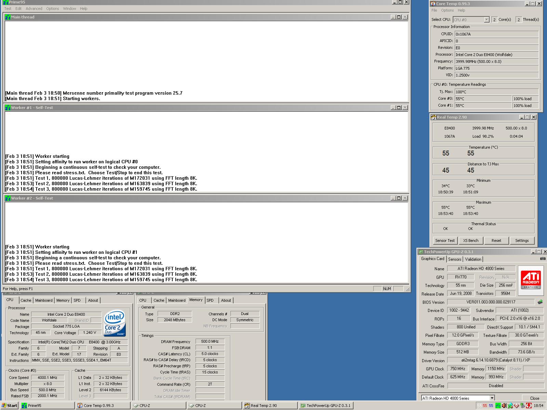Click the volume speaker tray icon
The height and width of the screenshot is (410, 547).
[x=504, y=406]
